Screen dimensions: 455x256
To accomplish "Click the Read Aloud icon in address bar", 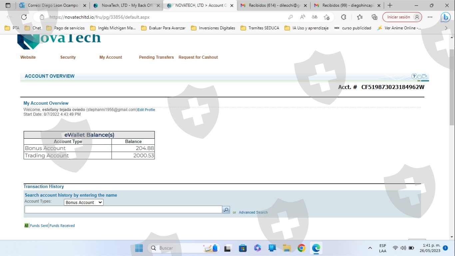I will pos(302,17).
